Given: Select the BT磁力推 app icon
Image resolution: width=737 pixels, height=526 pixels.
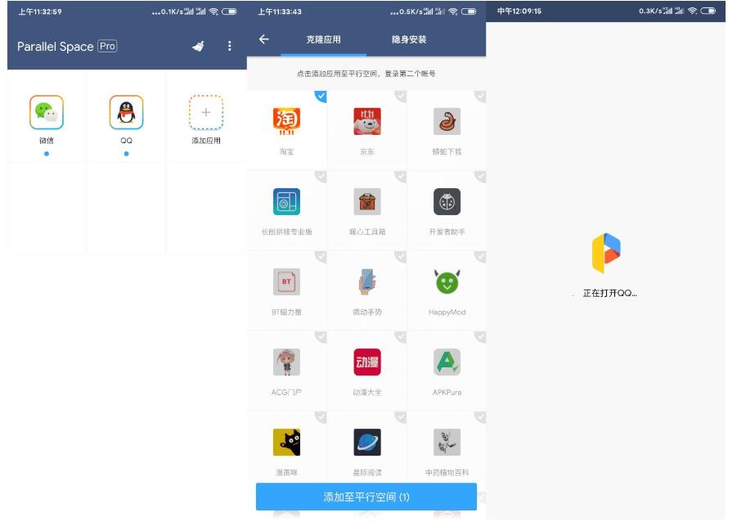Looking at the screenshot, I should point(287,282).
